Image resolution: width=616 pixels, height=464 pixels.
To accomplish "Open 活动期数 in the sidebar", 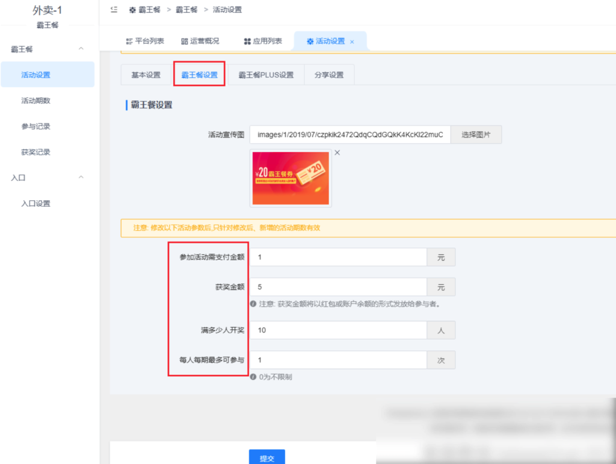I will click(35, 101).
